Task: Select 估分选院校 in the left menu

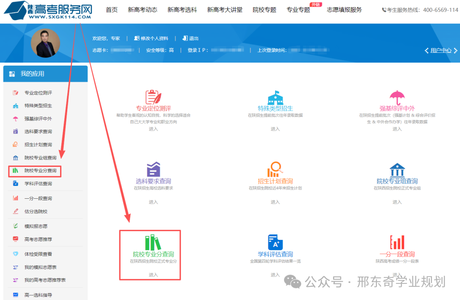Action: pyautogui.click(x=36, y=211)
